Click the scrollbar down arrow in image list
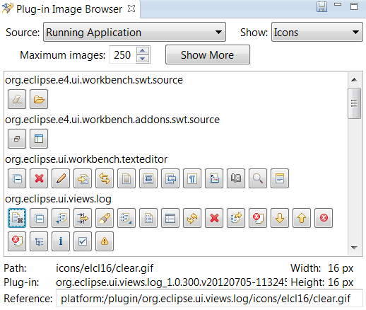Viewport: 366px width, 310px height. click(354, 248)
